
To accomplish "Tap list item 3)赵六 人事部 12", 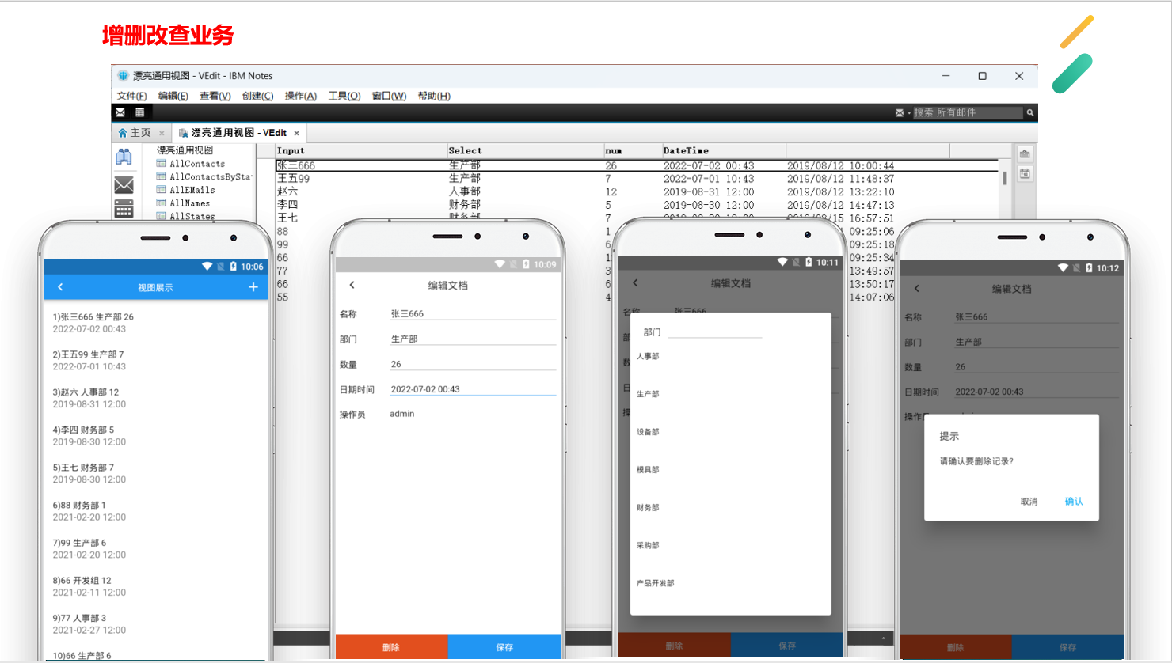I will pyautogui.click(x=155, y=398).
